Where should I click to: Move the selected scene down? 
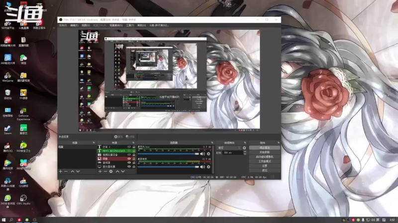78,171
